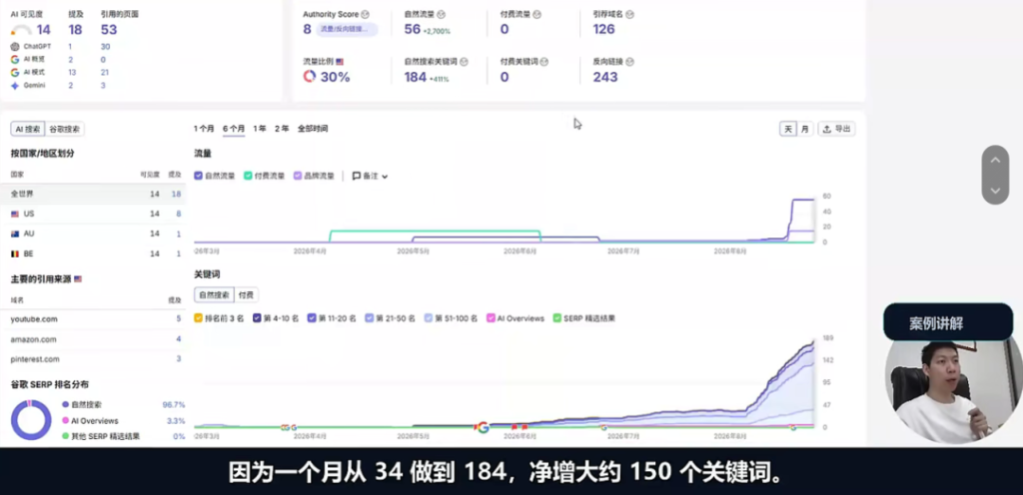Click the 反向链接 info icon
The height and width of the screenshot is (495, 1023).
point(629,62)
